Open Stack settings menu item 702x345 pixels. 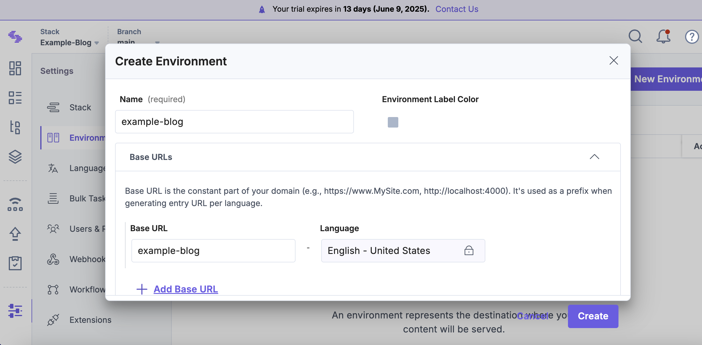[x=80, y=107]
